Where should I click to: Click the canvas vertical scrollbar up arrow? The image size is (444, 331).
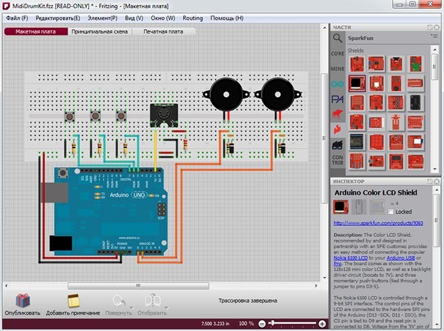pyautogui.click(x=324, y=28)
